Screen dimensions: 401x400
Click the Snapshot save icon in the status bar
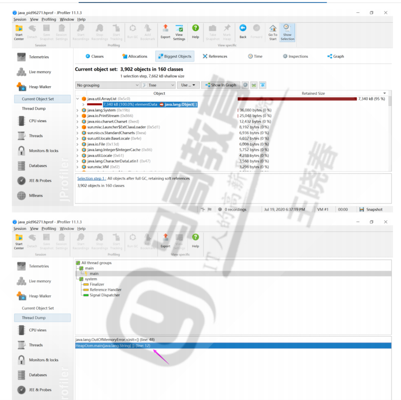pos(362,209)
